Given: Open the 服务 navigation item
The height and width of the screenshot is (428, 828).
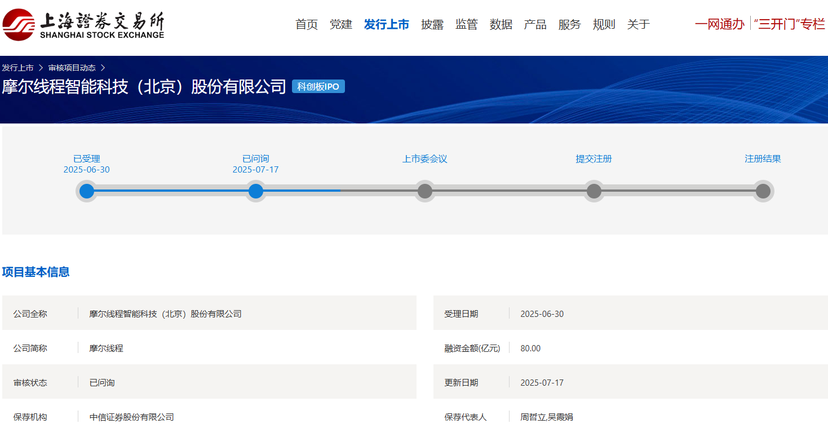Looking at the screenshot, I should (x=570, y=24).
